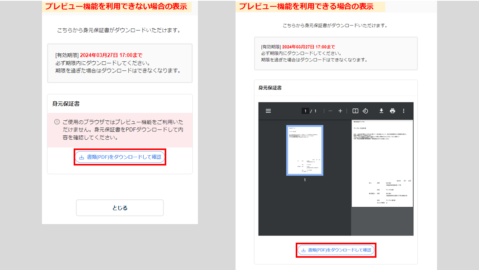Open the PDF viewer three-dot menu

click(x=404, y=111)
